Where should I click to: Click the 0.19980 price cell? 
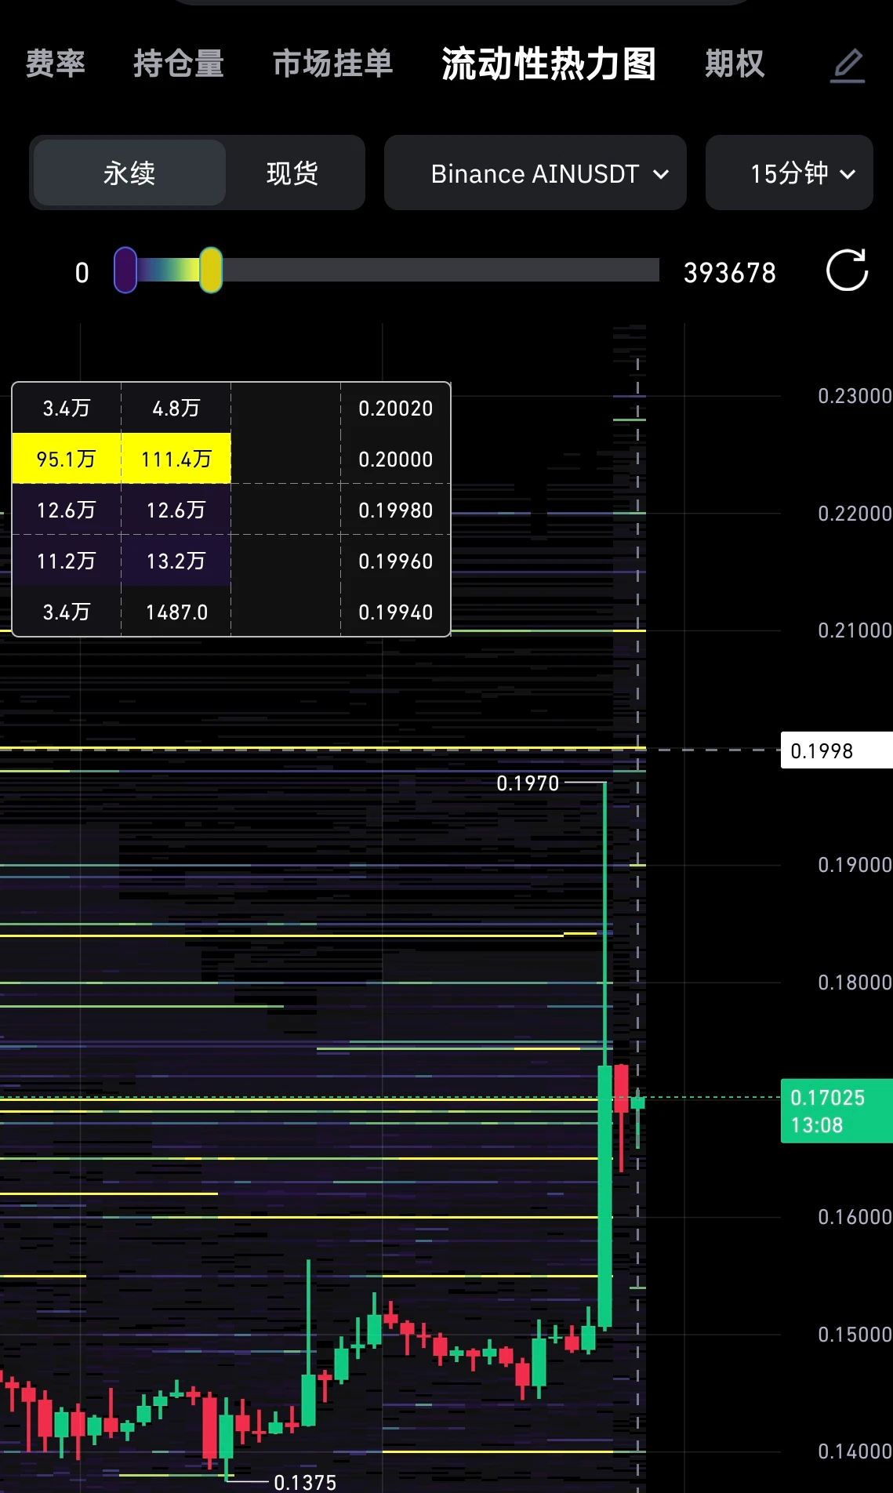click(x=396, y=510)
